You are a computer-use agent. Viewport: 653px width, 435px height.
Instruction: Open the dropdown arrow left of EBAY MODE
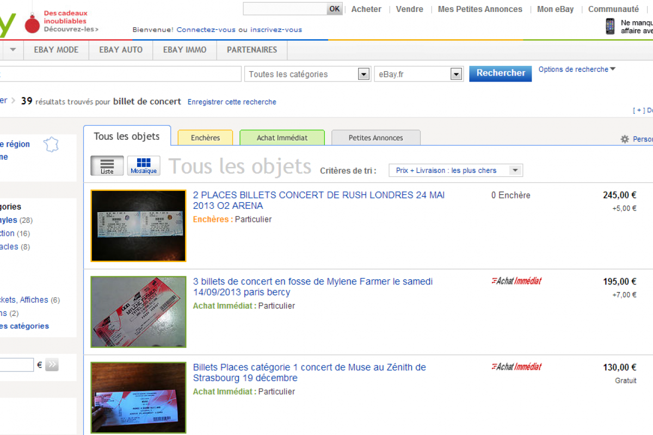pos(13,49)
